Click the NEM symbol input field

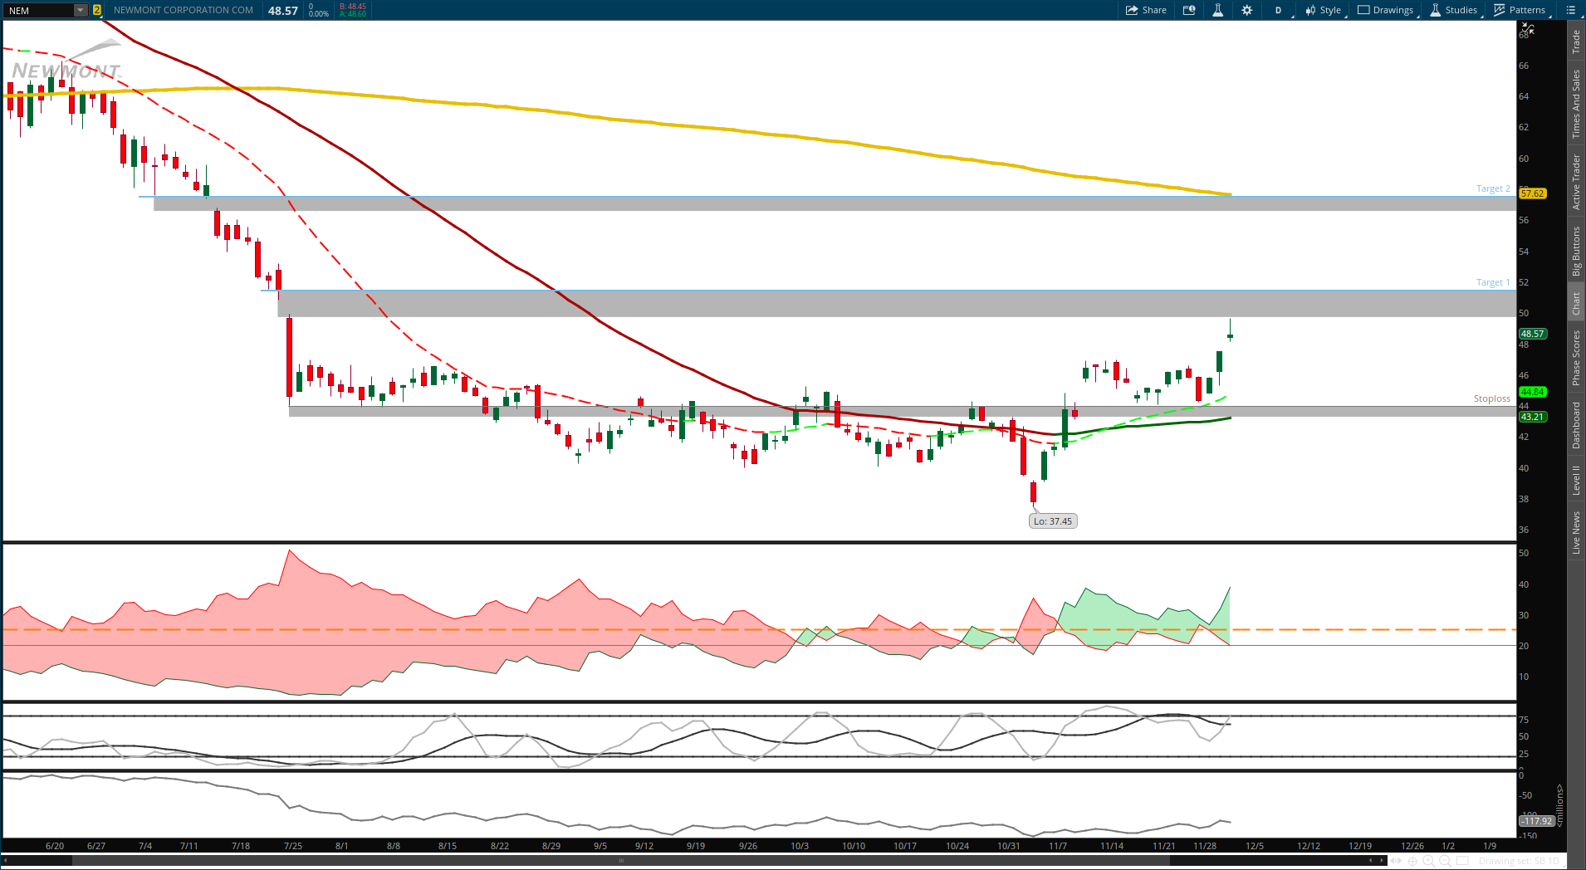[x=38, y=10]
